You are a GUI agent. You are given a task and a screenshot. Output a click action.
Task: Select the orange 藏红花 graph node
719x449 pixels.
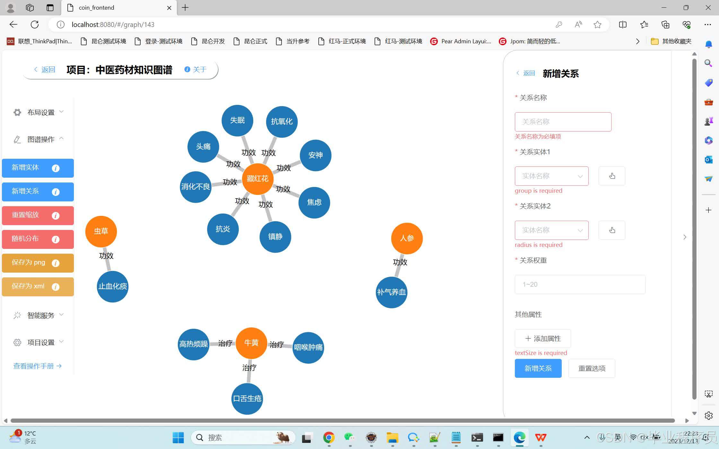tap(257, 179)
